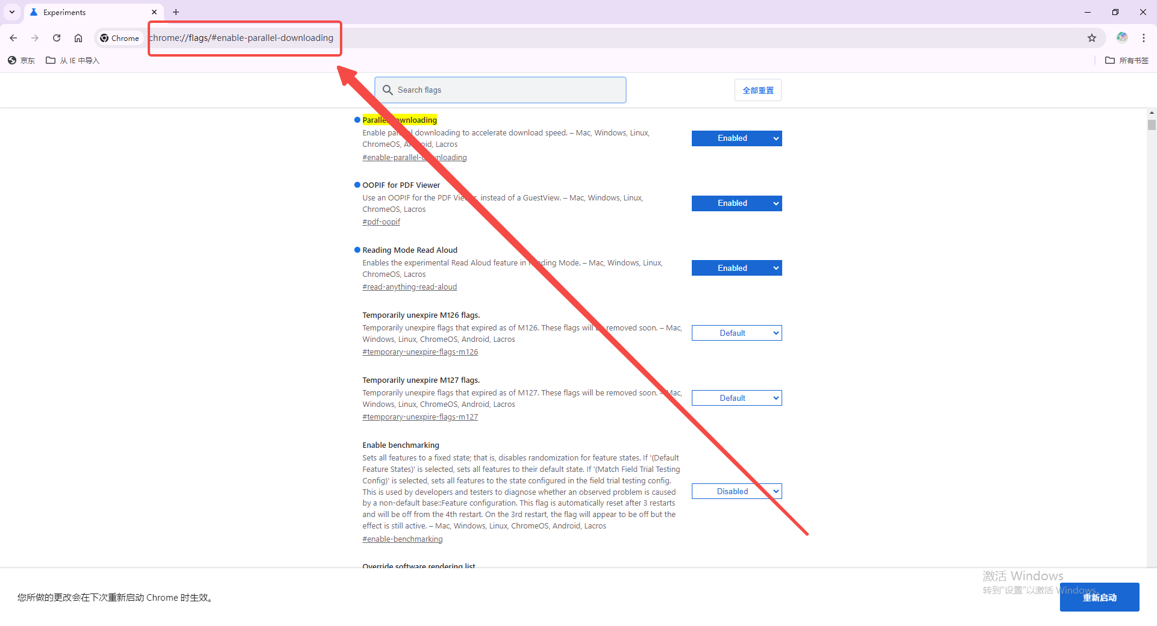Screen dimensions: 1157x626
Task: Go back to the previous page
Action: [x=13, y=38]
